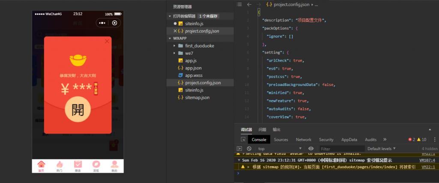
Task: Navigate forward with the right arrow
Action: tap(259, 4)
